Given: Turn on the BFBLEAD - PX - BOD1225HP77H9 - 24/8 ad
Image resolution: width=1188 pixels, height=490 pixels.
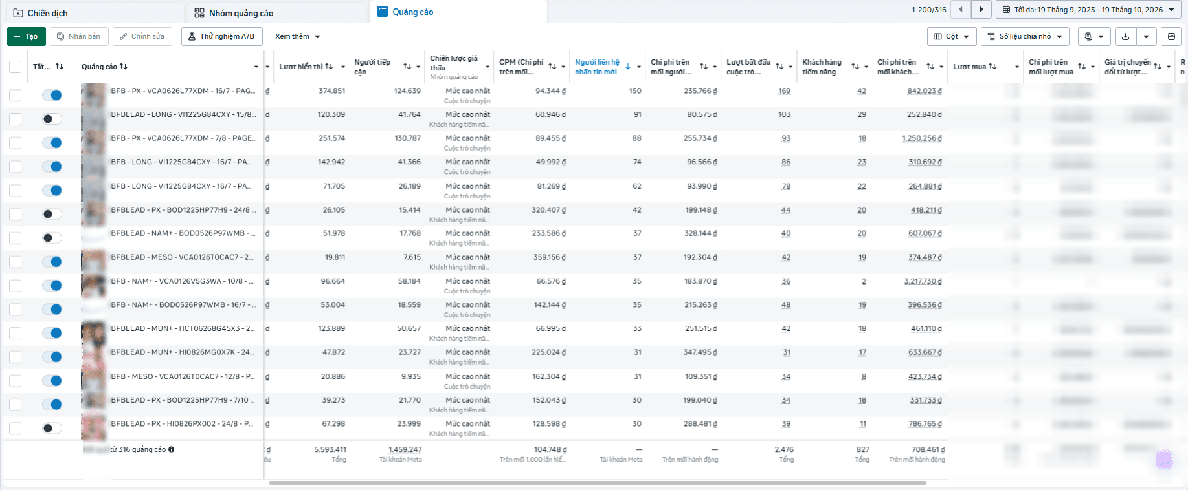Looking at the screenshot, I should (52, 214).
